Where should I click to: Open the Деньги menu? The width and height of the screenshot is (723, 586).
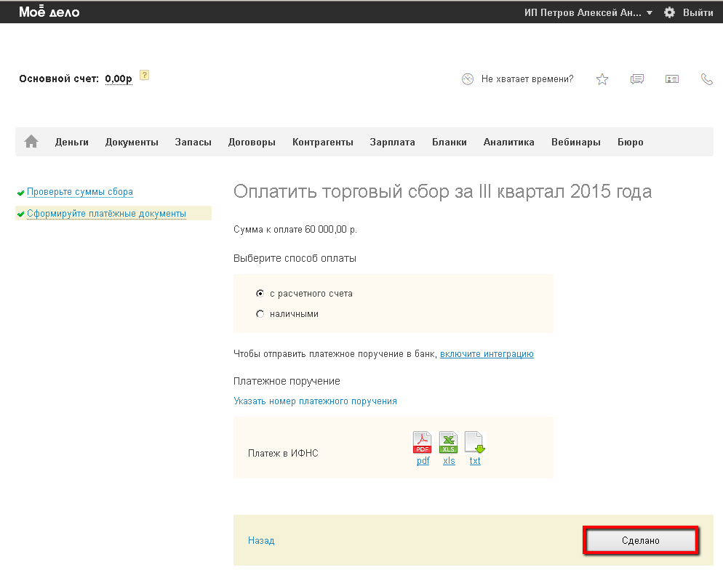72,143
